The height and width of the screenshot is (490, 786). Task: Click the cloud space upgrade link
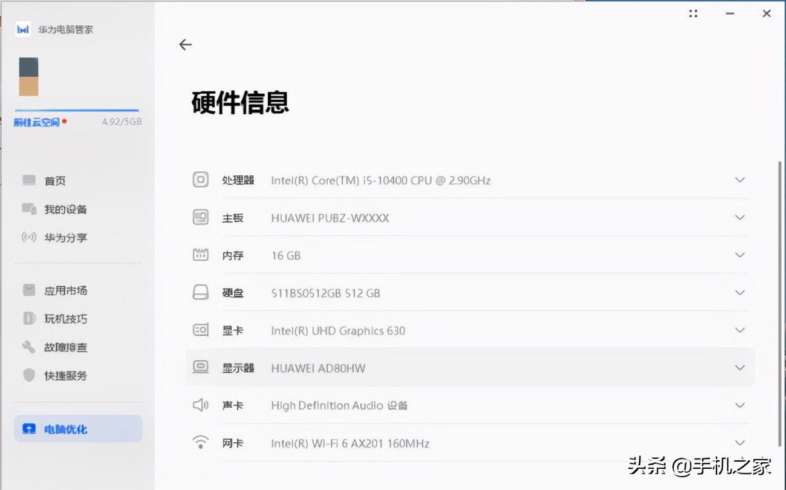37,122
